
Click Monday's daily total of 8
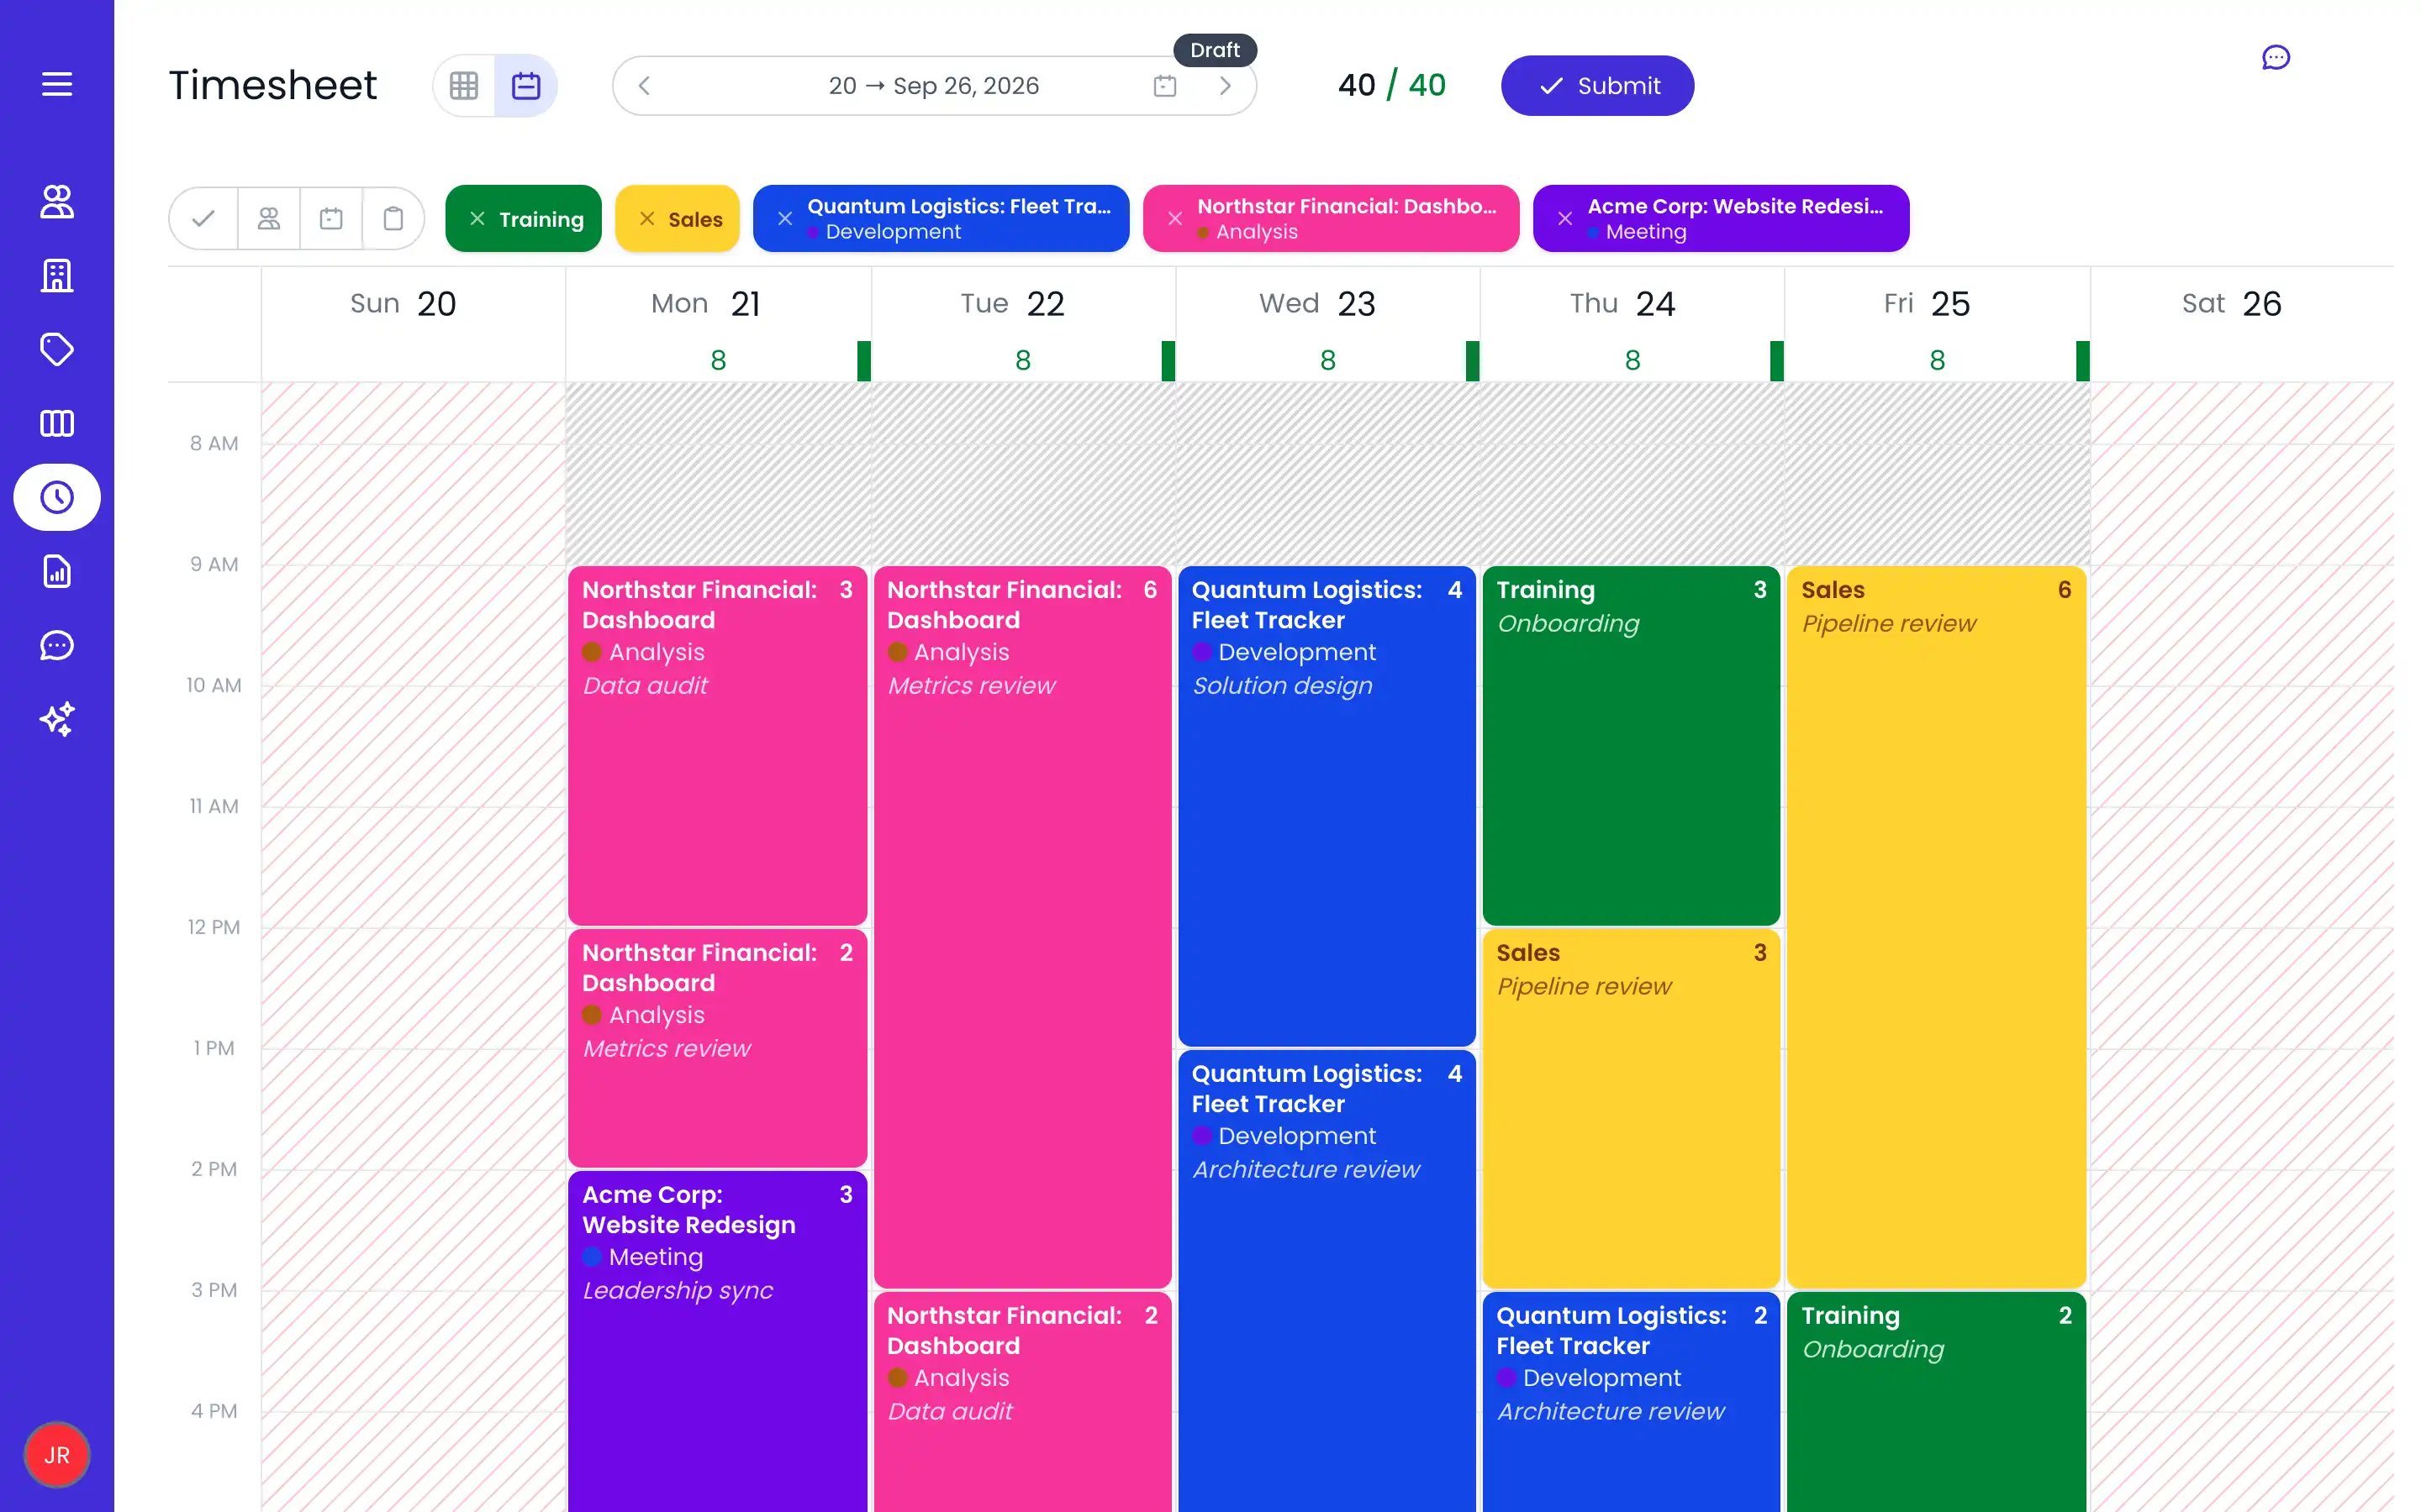718,360
